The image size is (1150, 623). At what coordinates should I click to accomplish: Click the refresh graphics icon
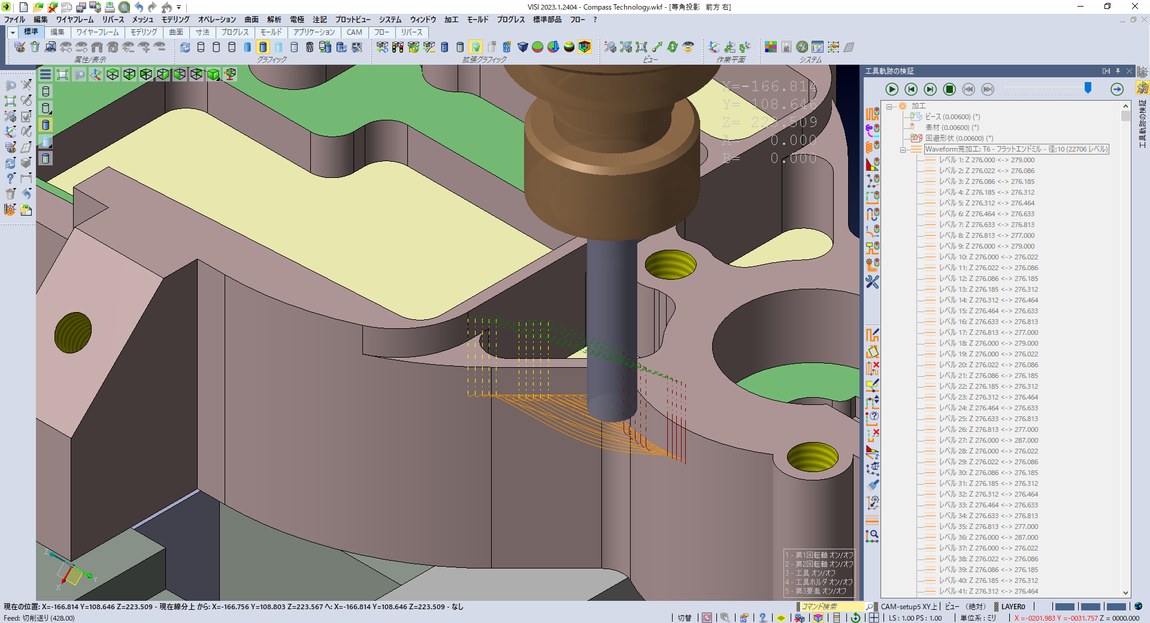point(185,47)
